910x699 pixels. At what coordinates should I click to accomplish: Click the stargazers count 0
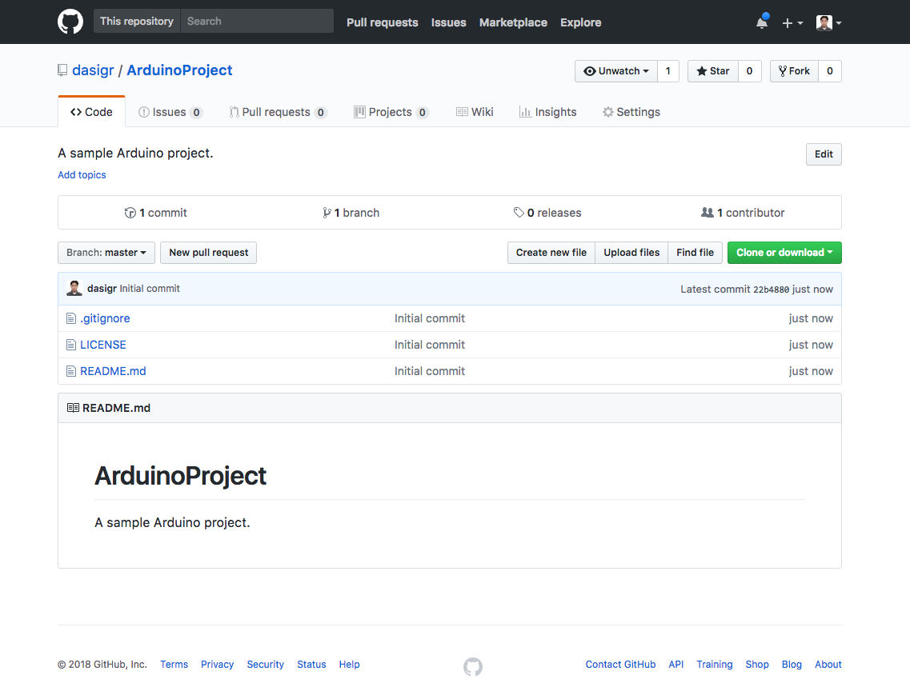[749, 70]
